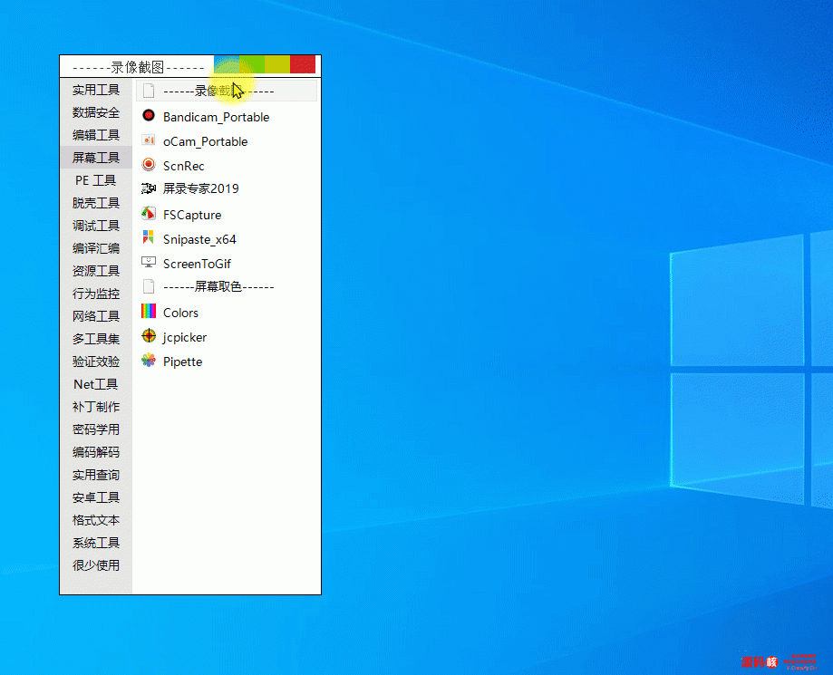This screenshot has height=675, width=833.
Task: Open the 编码解码 category
Action: (x=96, y=452)
